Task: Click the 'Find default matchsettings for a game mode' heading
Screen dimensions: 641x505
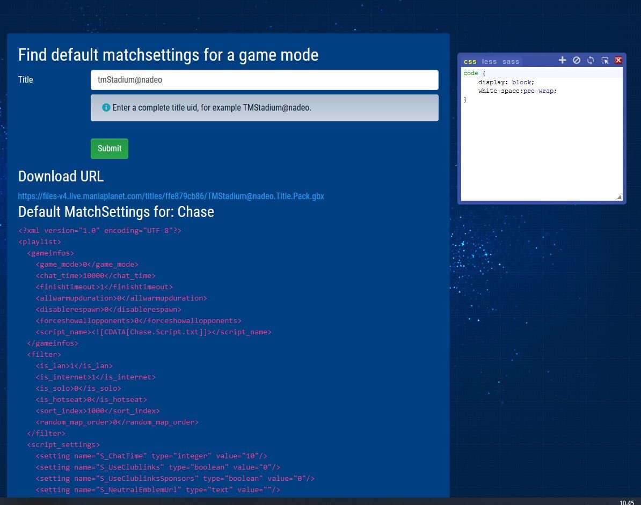Action: [168, 55]
